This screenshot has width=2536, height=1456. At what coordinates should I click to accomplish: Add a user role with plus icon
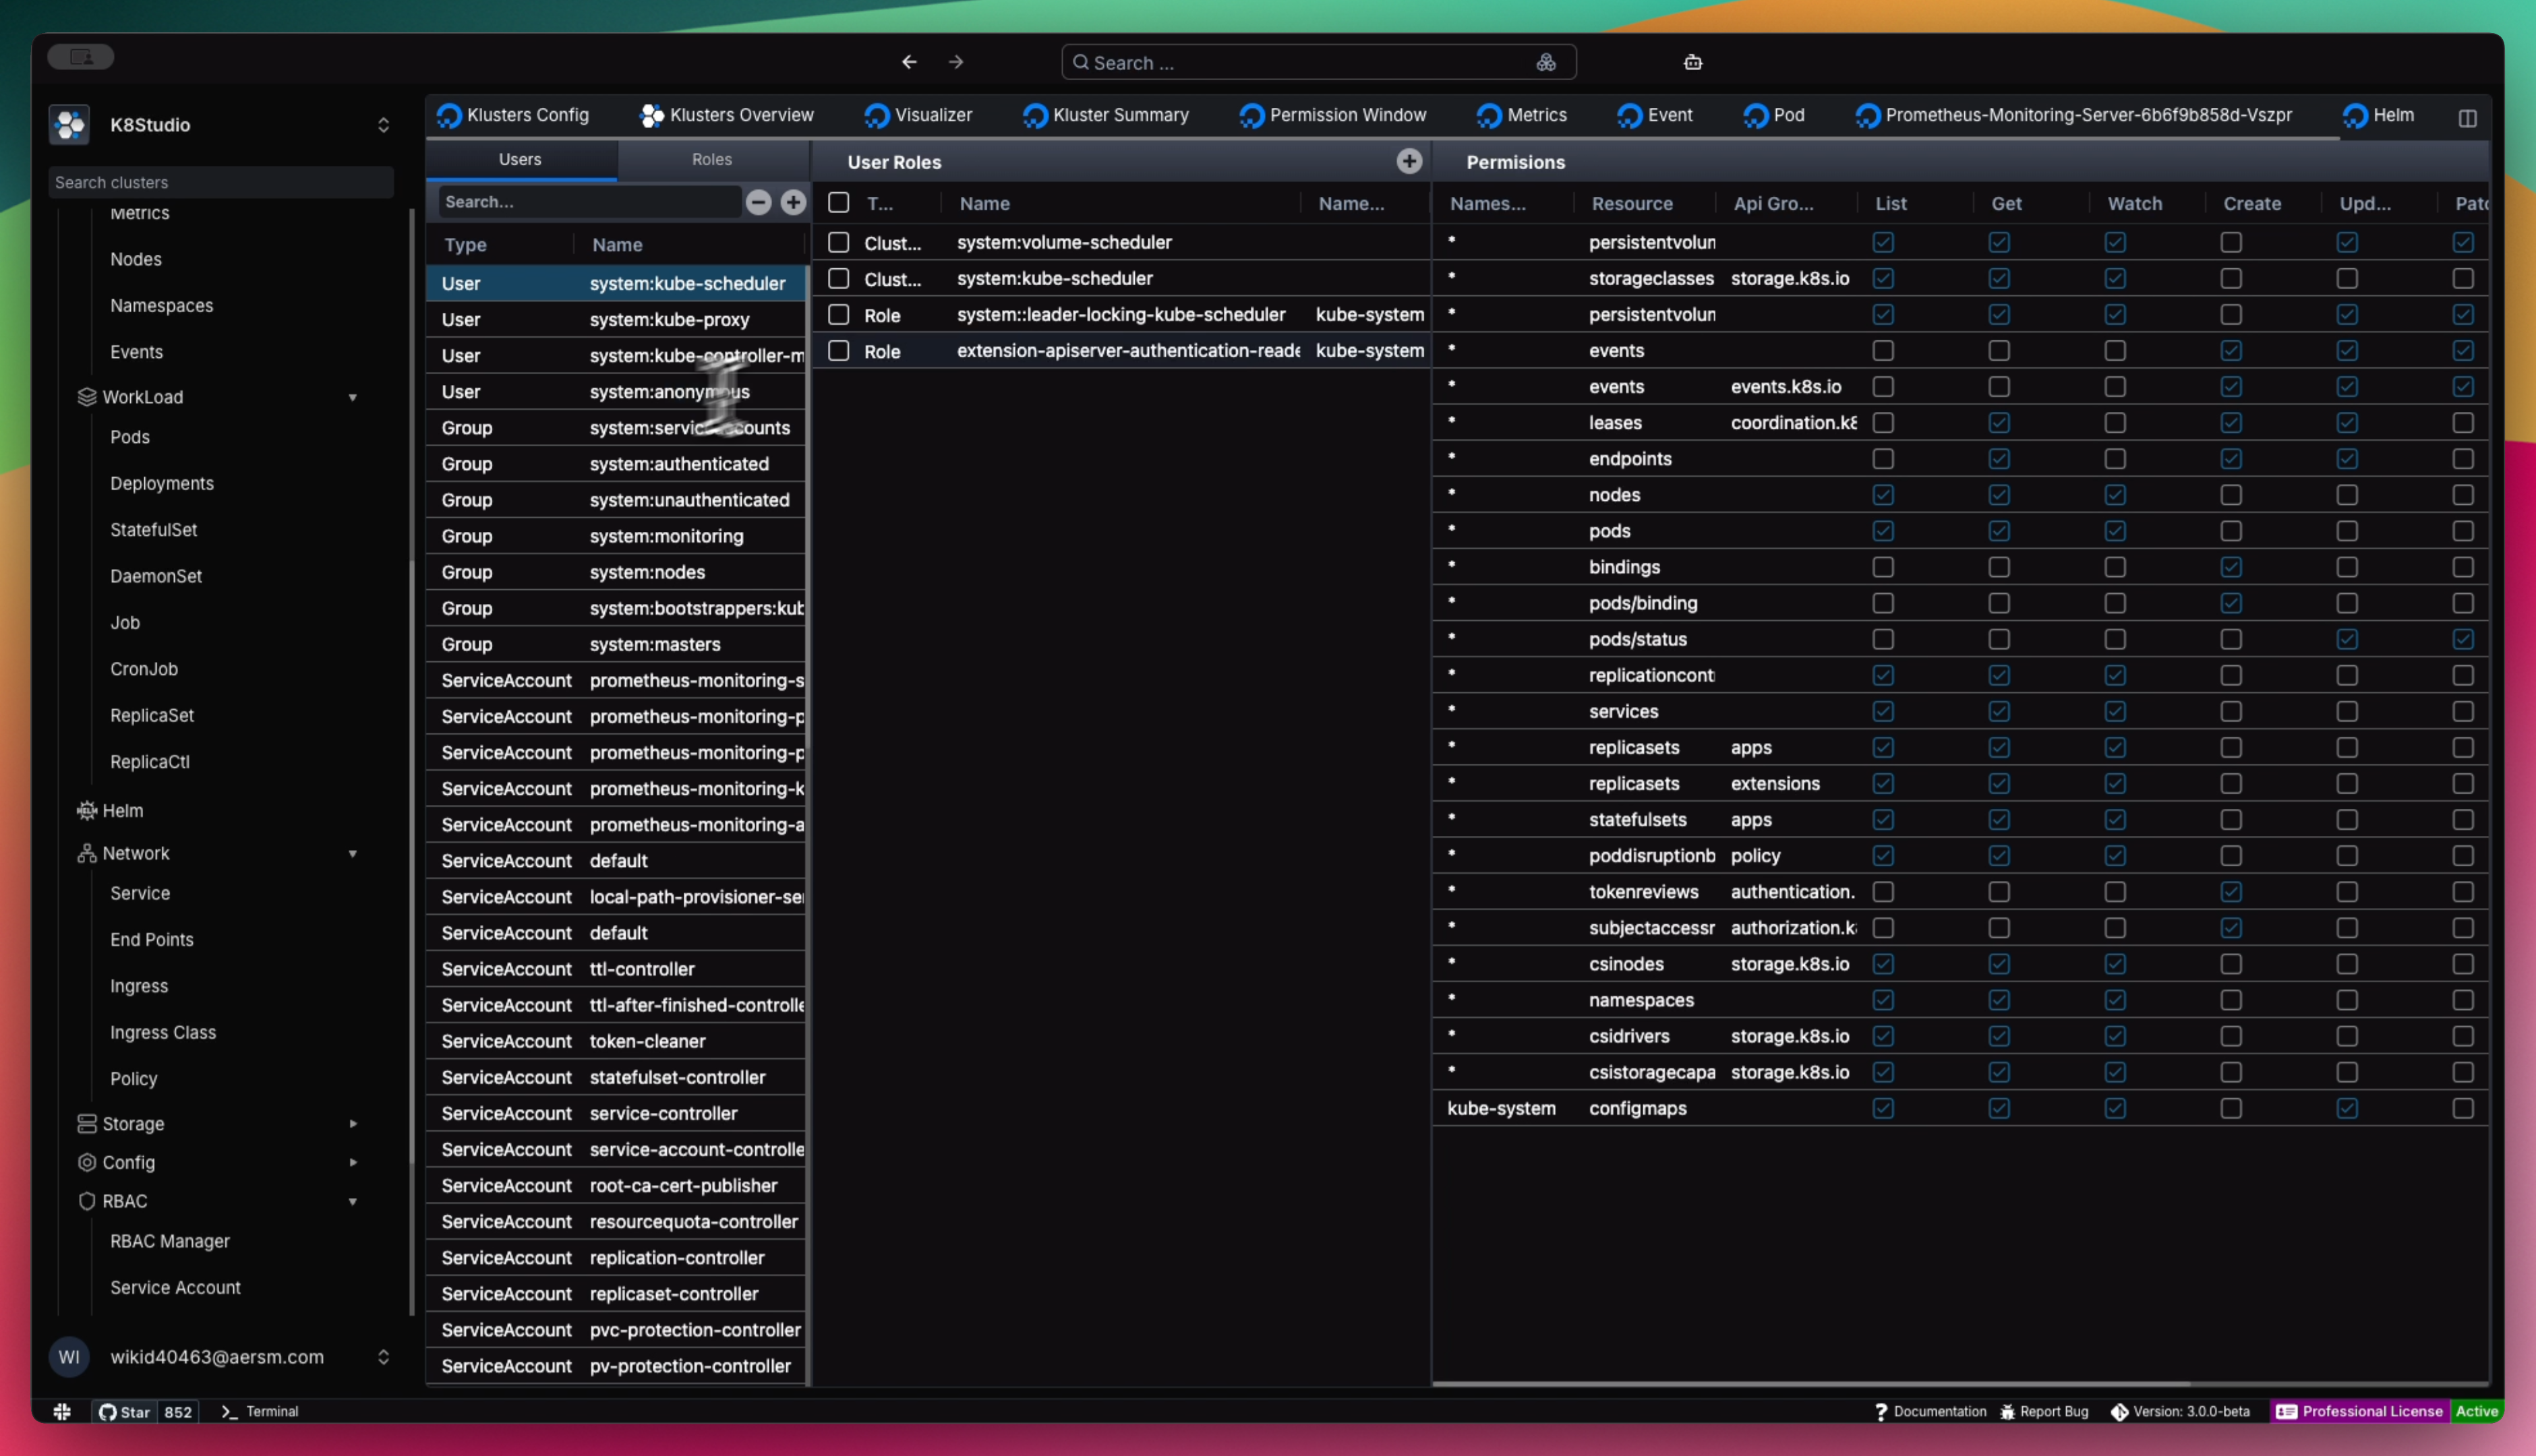[1409, 161]
